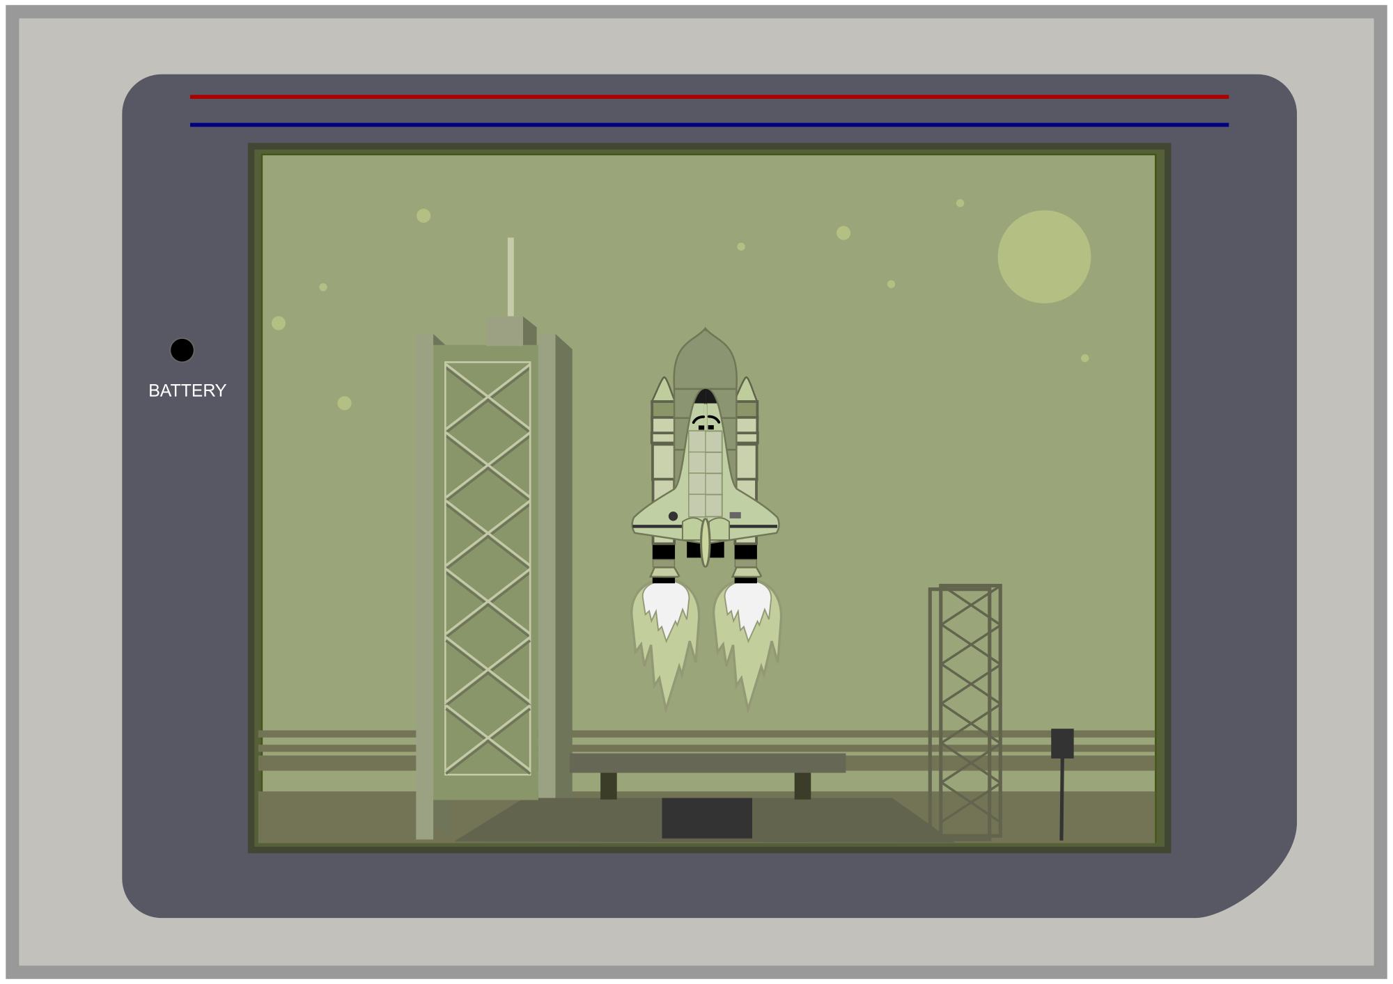Click the space shuttle cockpit nose
Screen dimensions: 1393x984
pos(706,398)
